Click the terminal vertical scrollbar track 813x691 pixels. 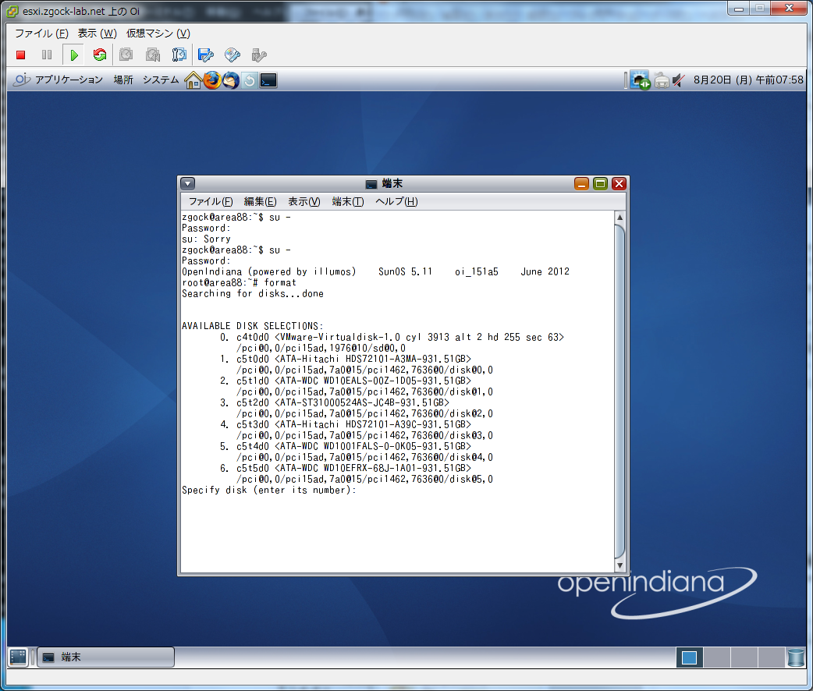(620, 392)
